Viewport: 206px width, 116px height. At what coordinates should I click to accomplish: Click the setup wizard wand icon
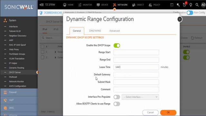tap(178, 5)
